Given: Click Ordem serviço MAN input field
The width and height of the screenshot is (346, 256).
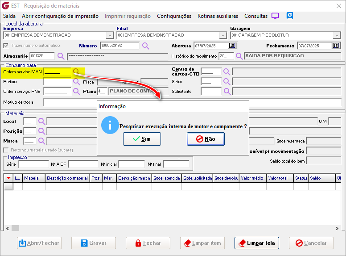Looking at the screenshot, I should tap(58, 71).
